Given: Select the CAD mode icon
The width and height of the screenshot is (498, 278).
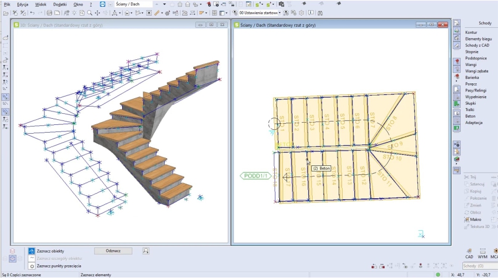Looking at the screenshot, I should (x=469, y=251).
